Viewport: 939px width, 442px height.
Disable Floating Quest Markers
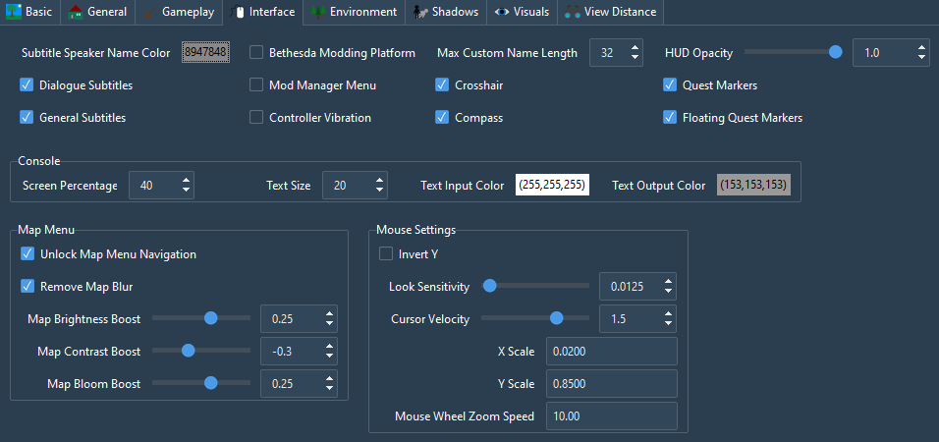pyautogui.click(x=670, y=118)
